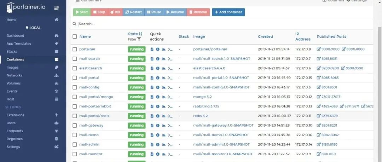Toggle the select-all checkbox beside Name
The height and width of the screenshot is (162, 382).
pyautogui.click(x=75, y=36)
